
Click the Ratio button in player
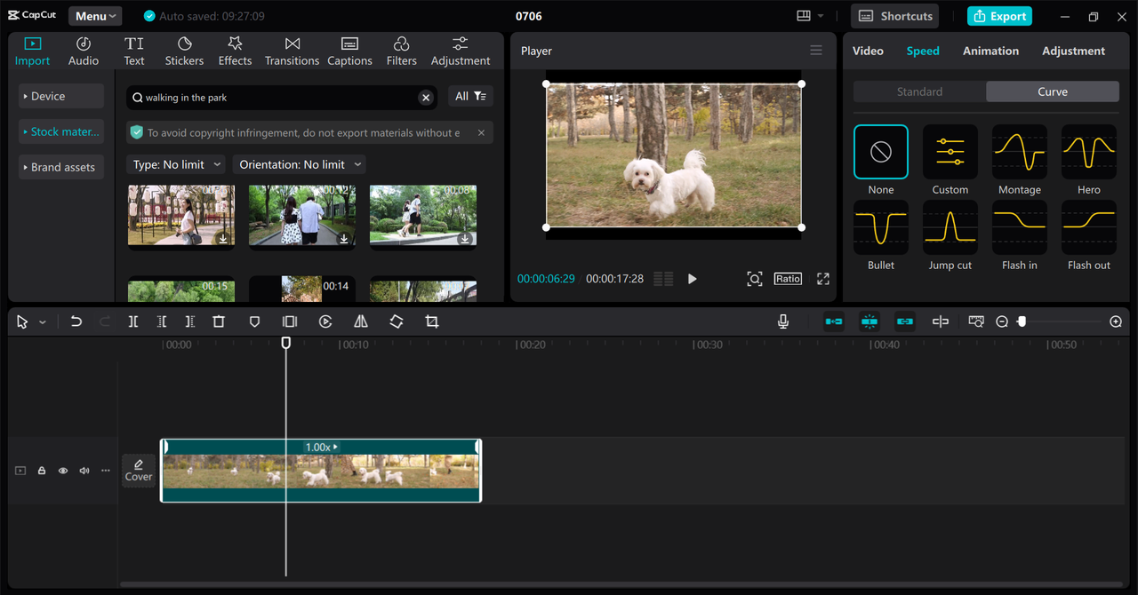coord(788,279)
